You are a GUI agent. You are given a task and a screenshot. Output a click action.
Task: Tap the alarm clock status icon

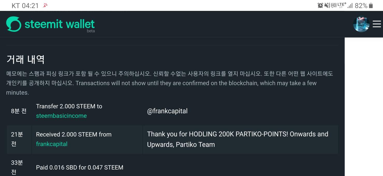tap(320, 5)
